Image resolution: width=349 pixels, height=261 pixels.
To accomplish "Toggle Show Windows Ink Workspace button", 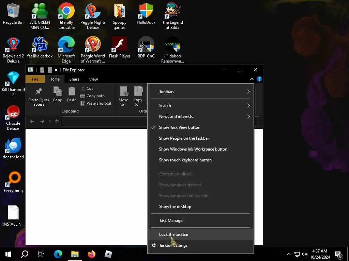I will (x=200, y=149).
